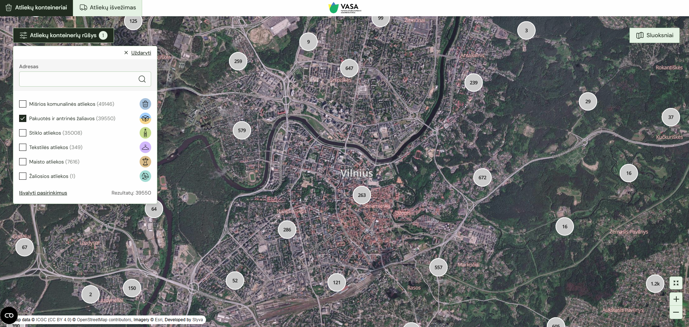The image size is (689, 327).
Task: Click the blue trash bin waste icon
Action: coord(145,104)
